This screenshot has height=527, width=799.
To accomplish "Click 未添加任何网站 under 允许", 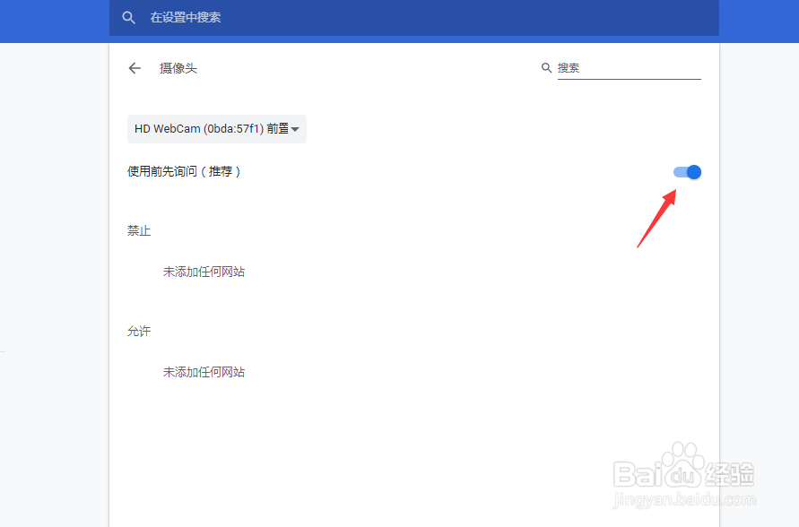I will [x=205, y=372].
